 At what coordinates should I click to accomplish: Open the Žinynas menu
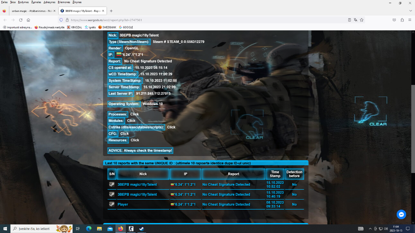77,2
